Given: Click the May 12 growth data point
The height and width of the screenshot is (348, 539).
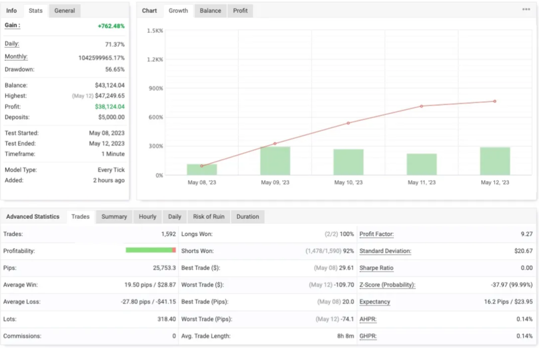Looking at the screenshot, I should coord(494,102).
